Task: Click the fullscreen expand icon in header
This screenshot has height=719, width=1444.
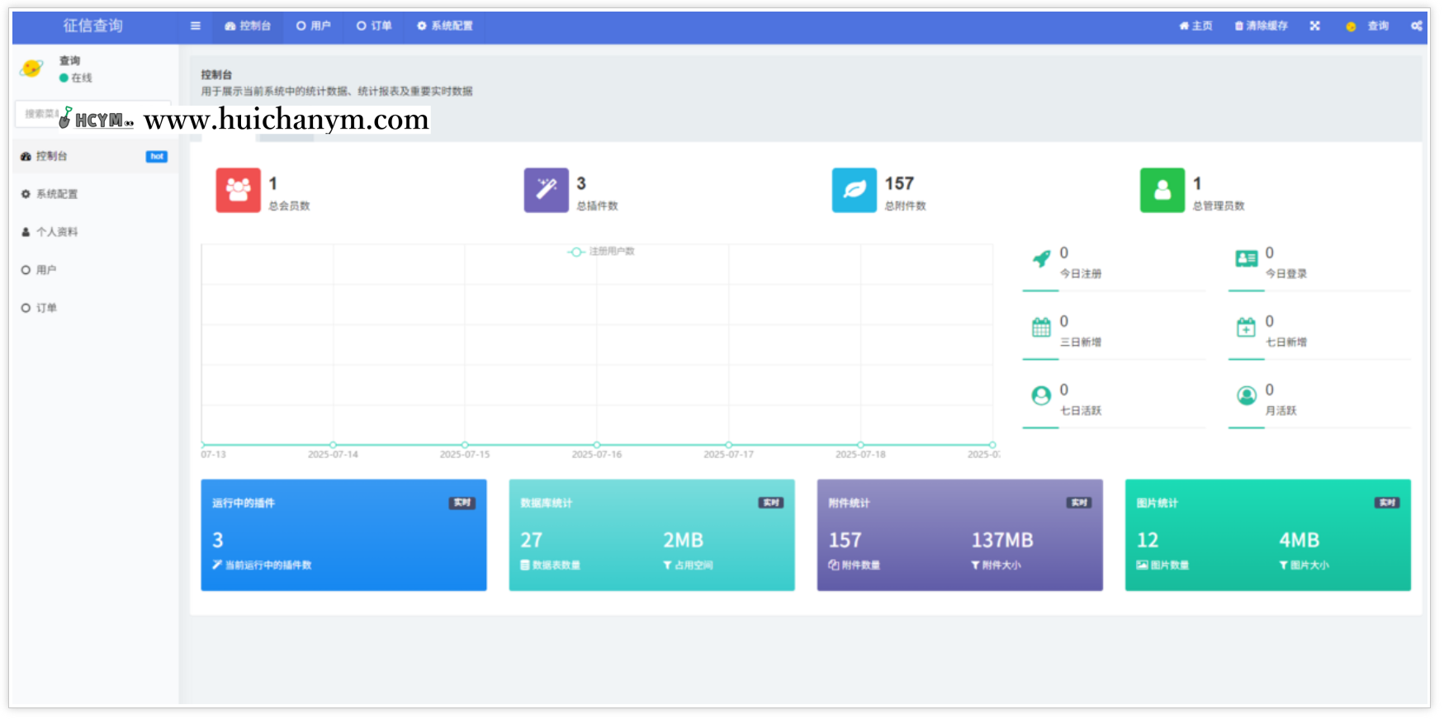Action: point(1314,26)
